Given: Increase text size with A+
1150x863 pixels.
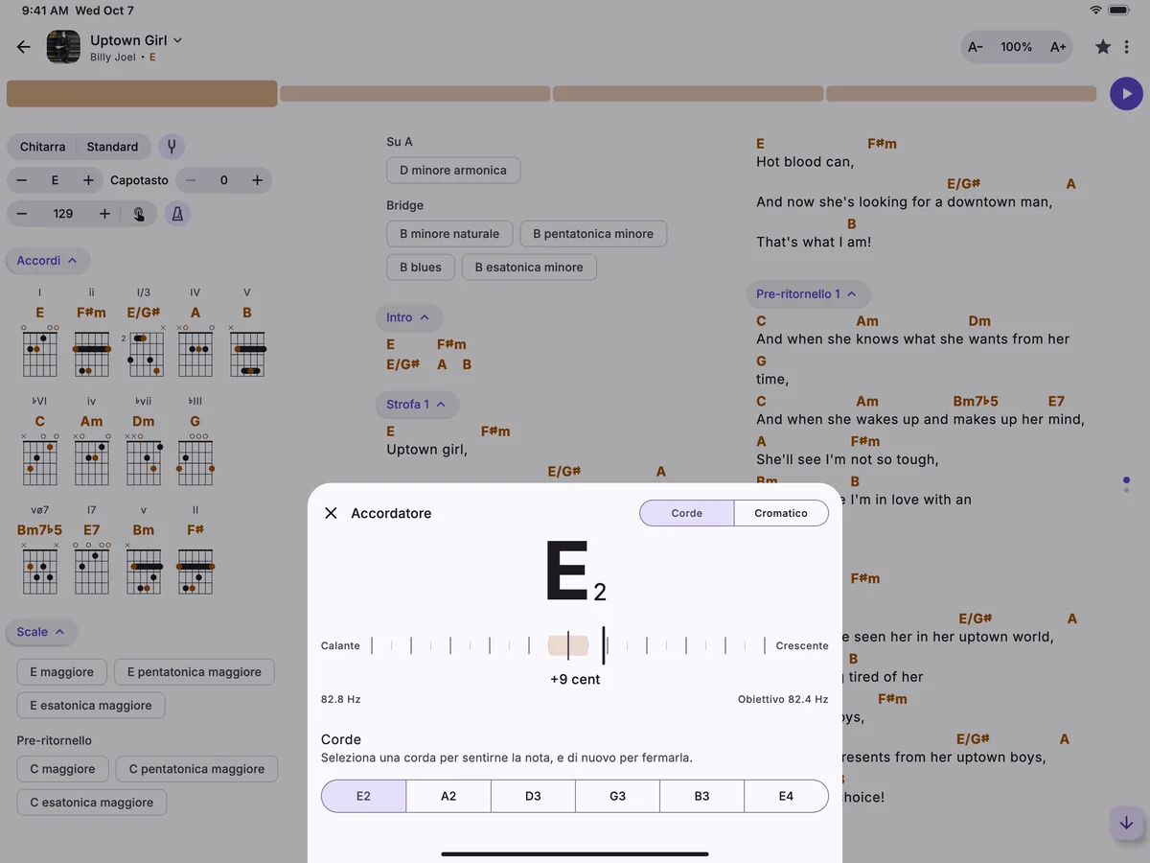Looking at the screenshot, I should [x=1058, y=47].
